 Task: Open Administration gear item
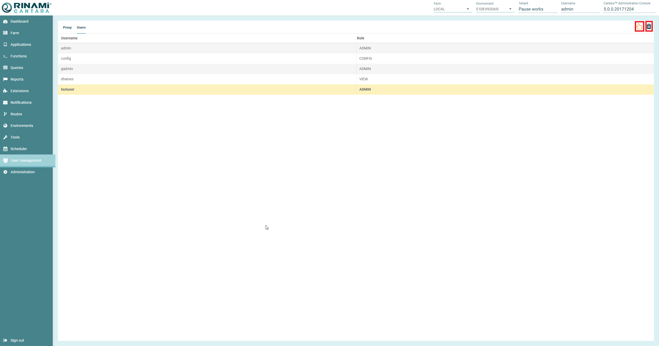(x=22, y=172)
